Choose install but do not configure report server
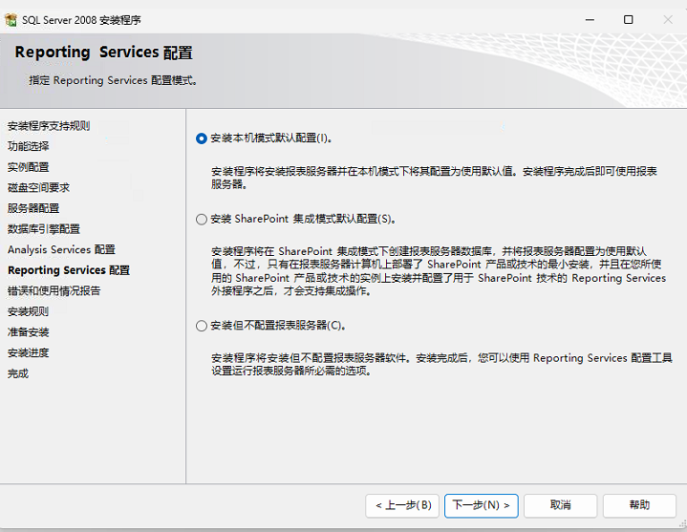 [201, 326]
